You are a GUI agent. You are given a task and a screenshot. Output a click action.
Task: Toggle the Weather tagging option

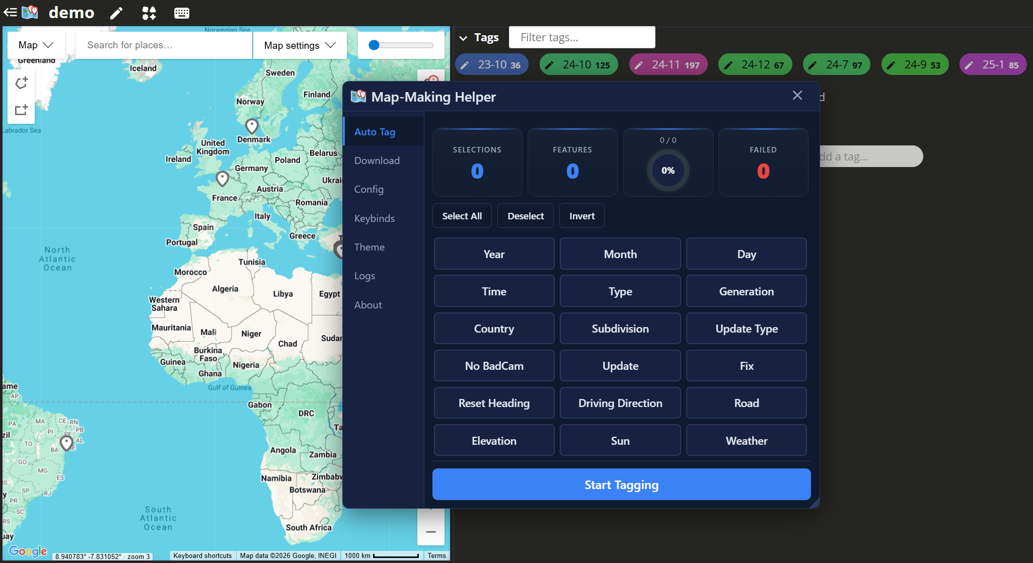click(x=747, y=441)
